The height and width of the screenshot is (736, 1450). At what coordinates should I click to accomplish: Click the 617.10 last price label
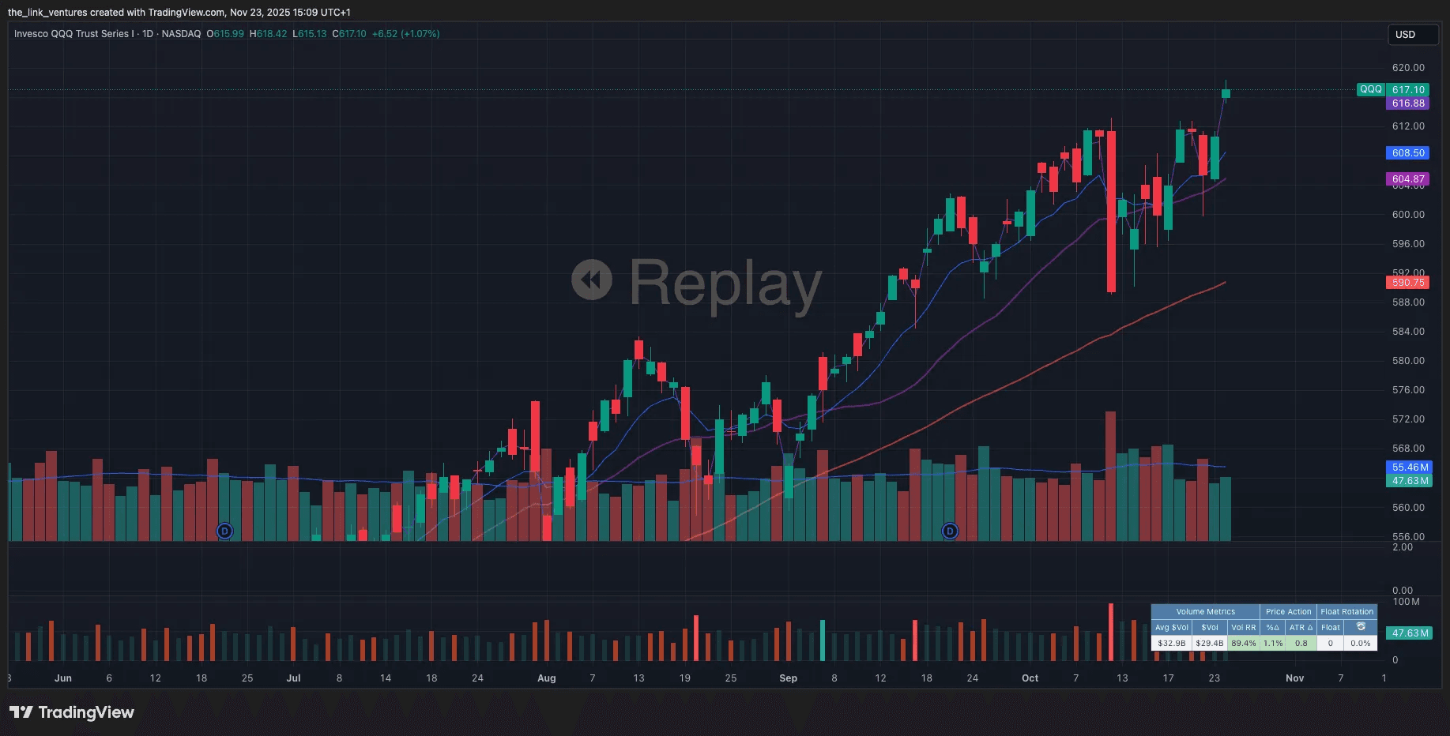coord(1408,90)
